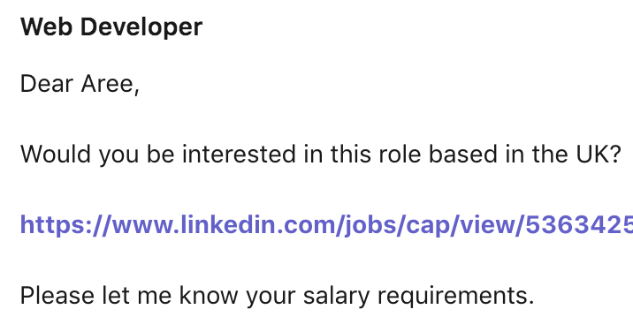Image resolution: width=633 pixels, height=332 pixels.
Task: Click the word "Please" in the last line
Action: pos(57,295)
